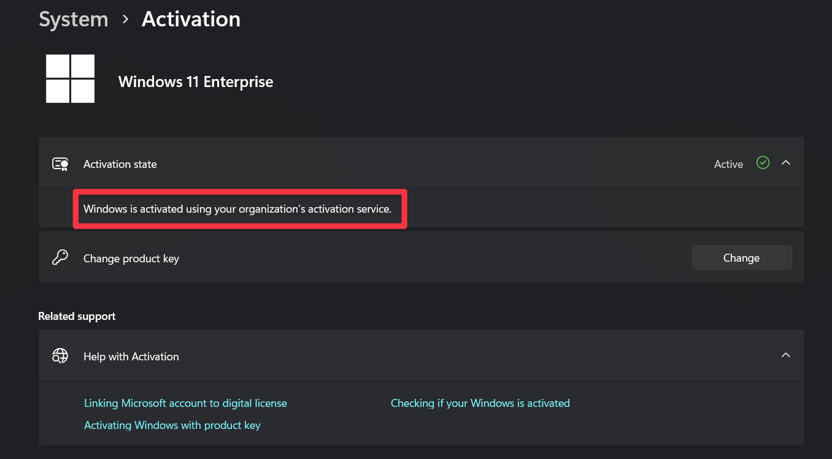Open Activating Windows with product key link
Viewport: 832px width, 459px height.
tap(172, 425)
